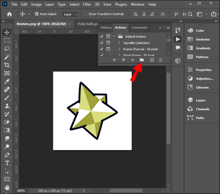Select the Move tool in the toolbox

7,32
